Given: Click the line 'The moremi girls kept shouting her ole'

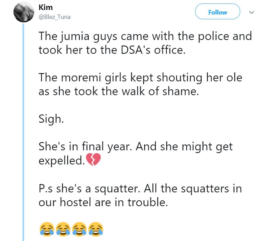Looking at the screenshot, I should tap(140, 77).
